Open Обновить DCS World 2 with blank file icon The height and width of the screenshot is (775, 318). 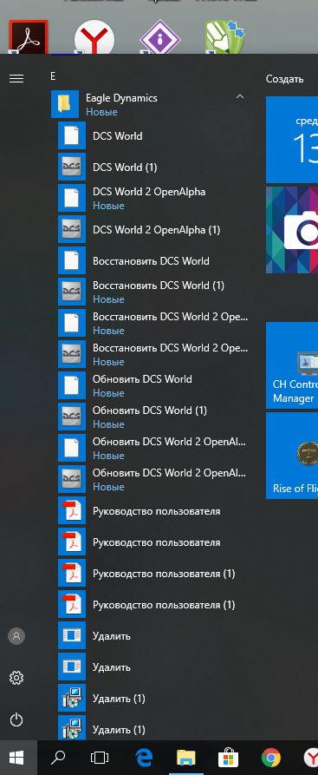153,447
